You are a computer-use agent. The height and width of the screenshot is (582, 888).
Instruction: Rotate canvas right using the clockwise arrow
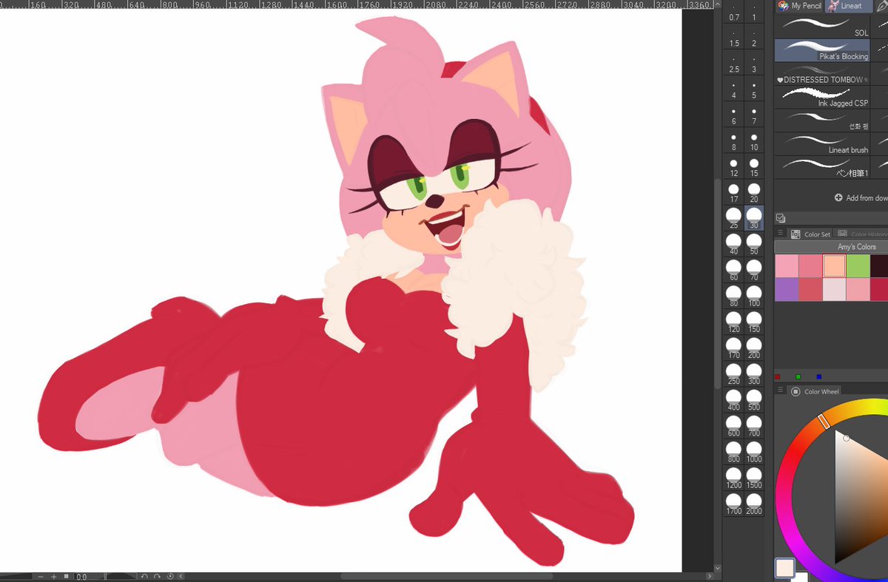pyautogui.click(x=157, y=576)
